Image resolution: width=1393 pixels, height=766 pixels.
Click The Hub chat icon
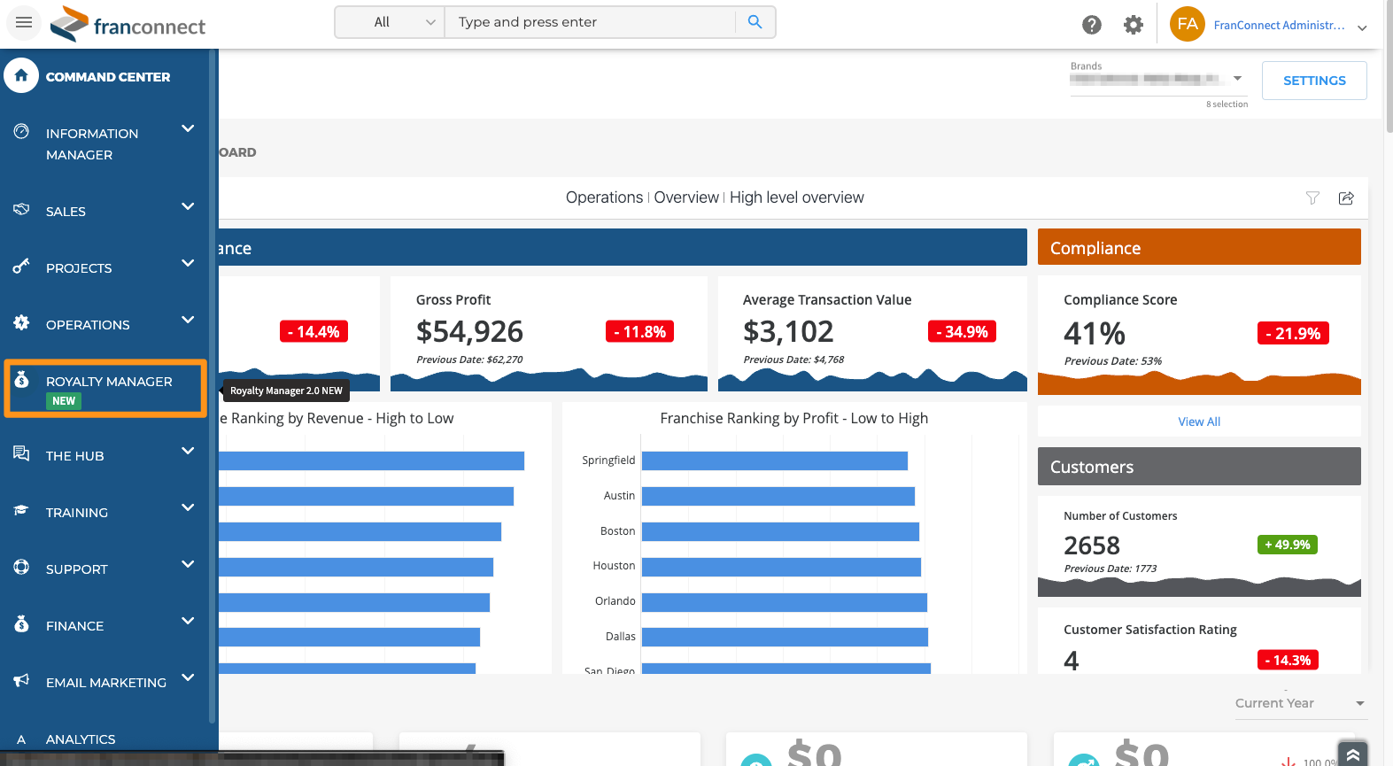coord(21,453)
